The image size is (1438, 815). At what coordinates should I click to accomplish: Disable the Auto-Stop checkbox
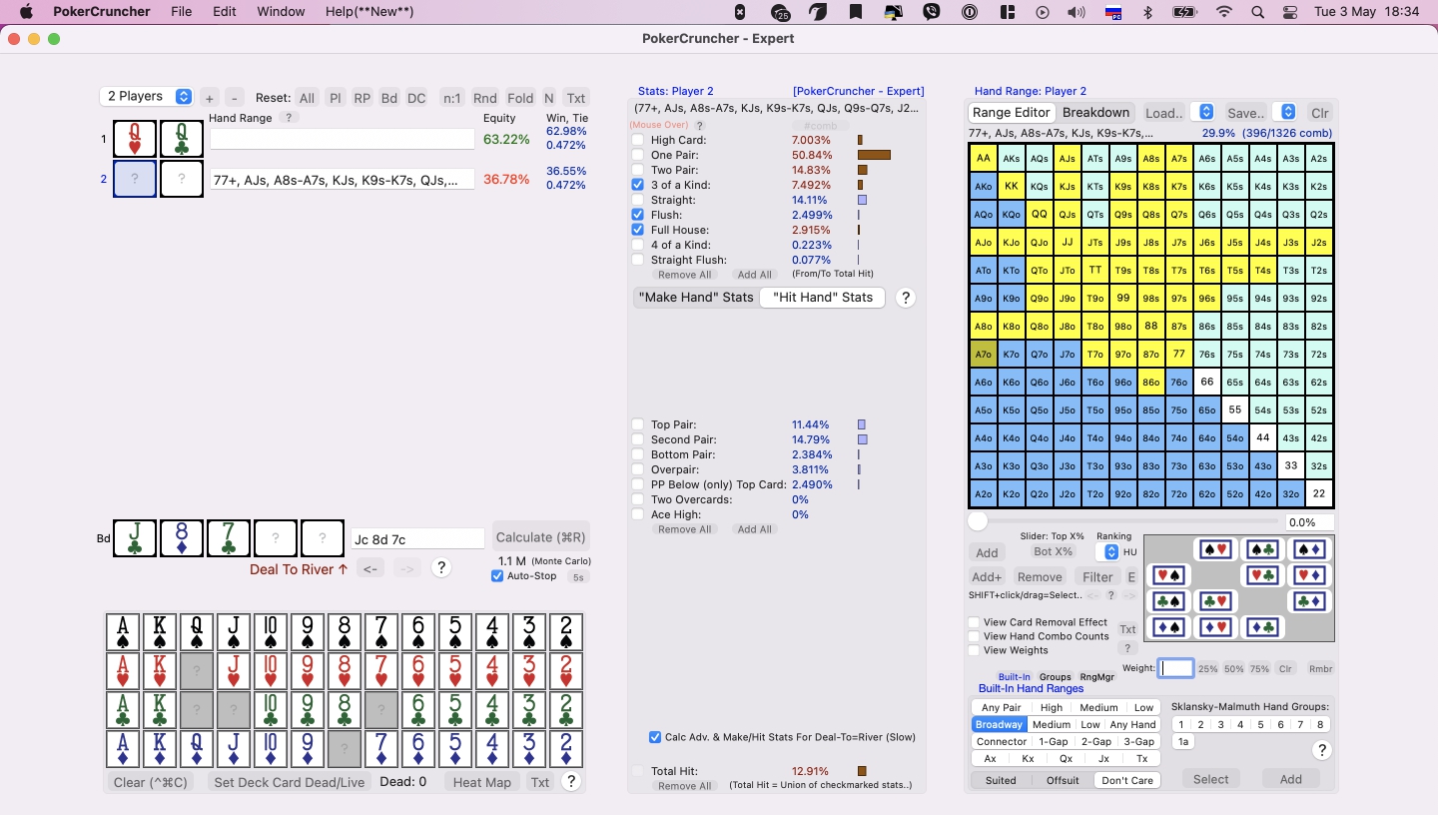(x=497, y=576)
